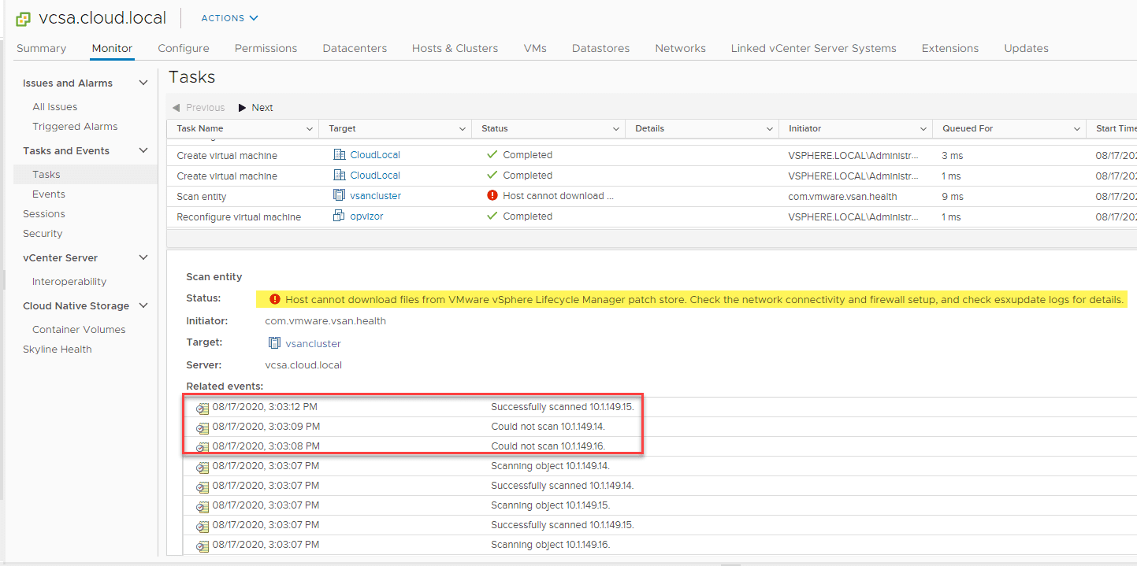The height and width of the screenshot is (566, 1137).
Task: Click the event icon for 3:03:12 PM entry
Action: point(203,408)
